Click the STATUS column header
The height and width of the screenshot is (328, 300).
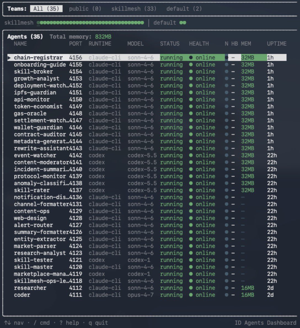[170, 43]
